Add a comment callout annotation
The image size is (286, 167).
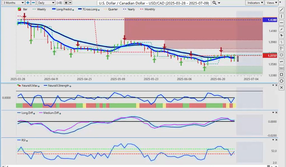coord(282,55)
